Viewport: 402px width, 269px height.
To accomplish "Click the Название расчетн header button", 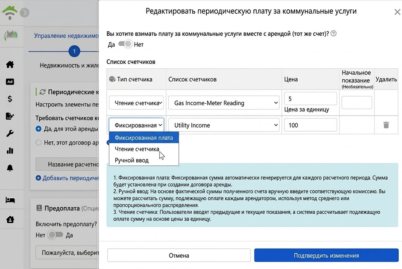I will (67, 164).
